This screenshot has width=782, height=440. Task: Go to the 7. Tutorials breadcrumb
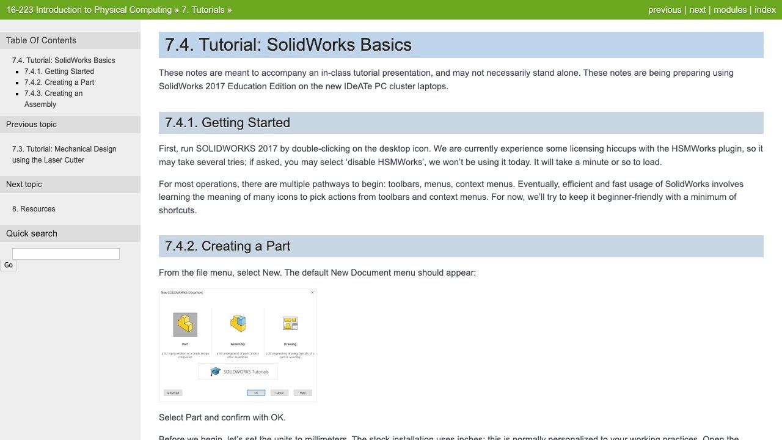(x=203, y=10)
